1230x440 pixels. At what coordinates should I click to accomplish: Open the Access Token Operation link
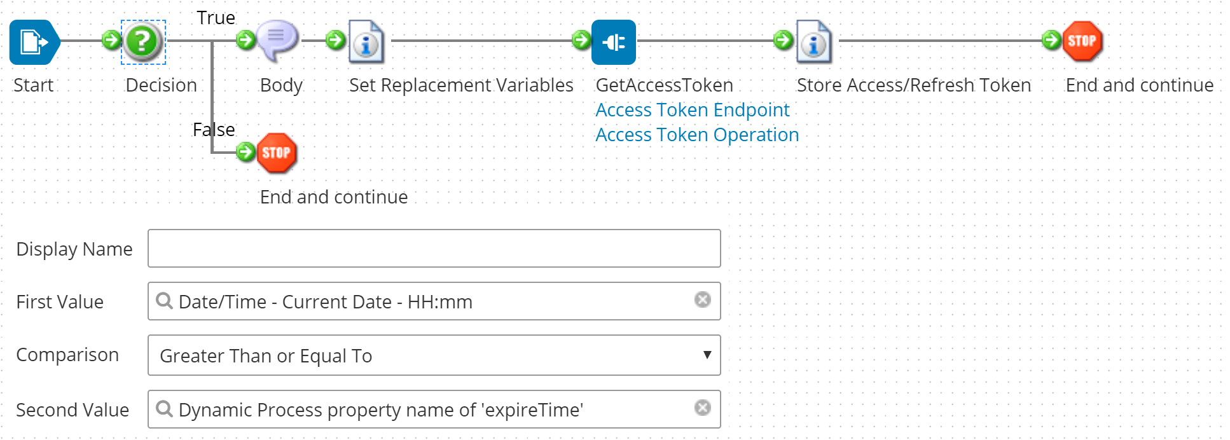point(696,135)
